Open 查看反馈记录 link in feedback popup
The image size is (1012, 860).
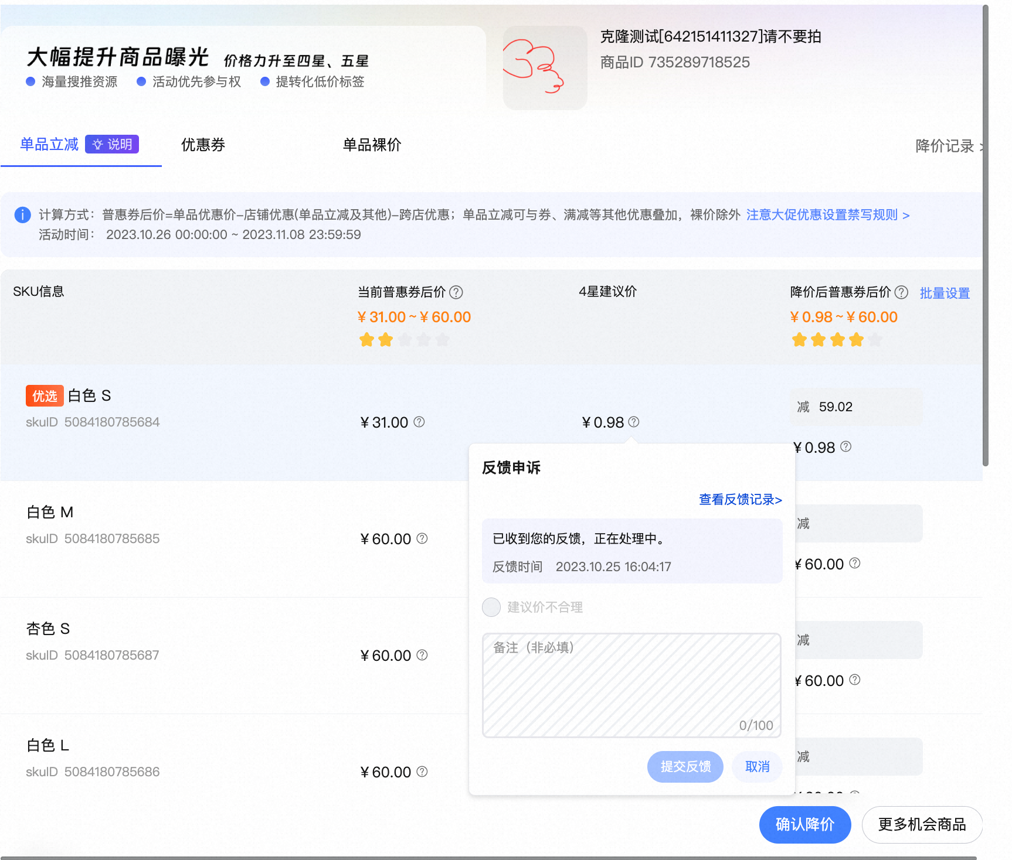[741, 500]
